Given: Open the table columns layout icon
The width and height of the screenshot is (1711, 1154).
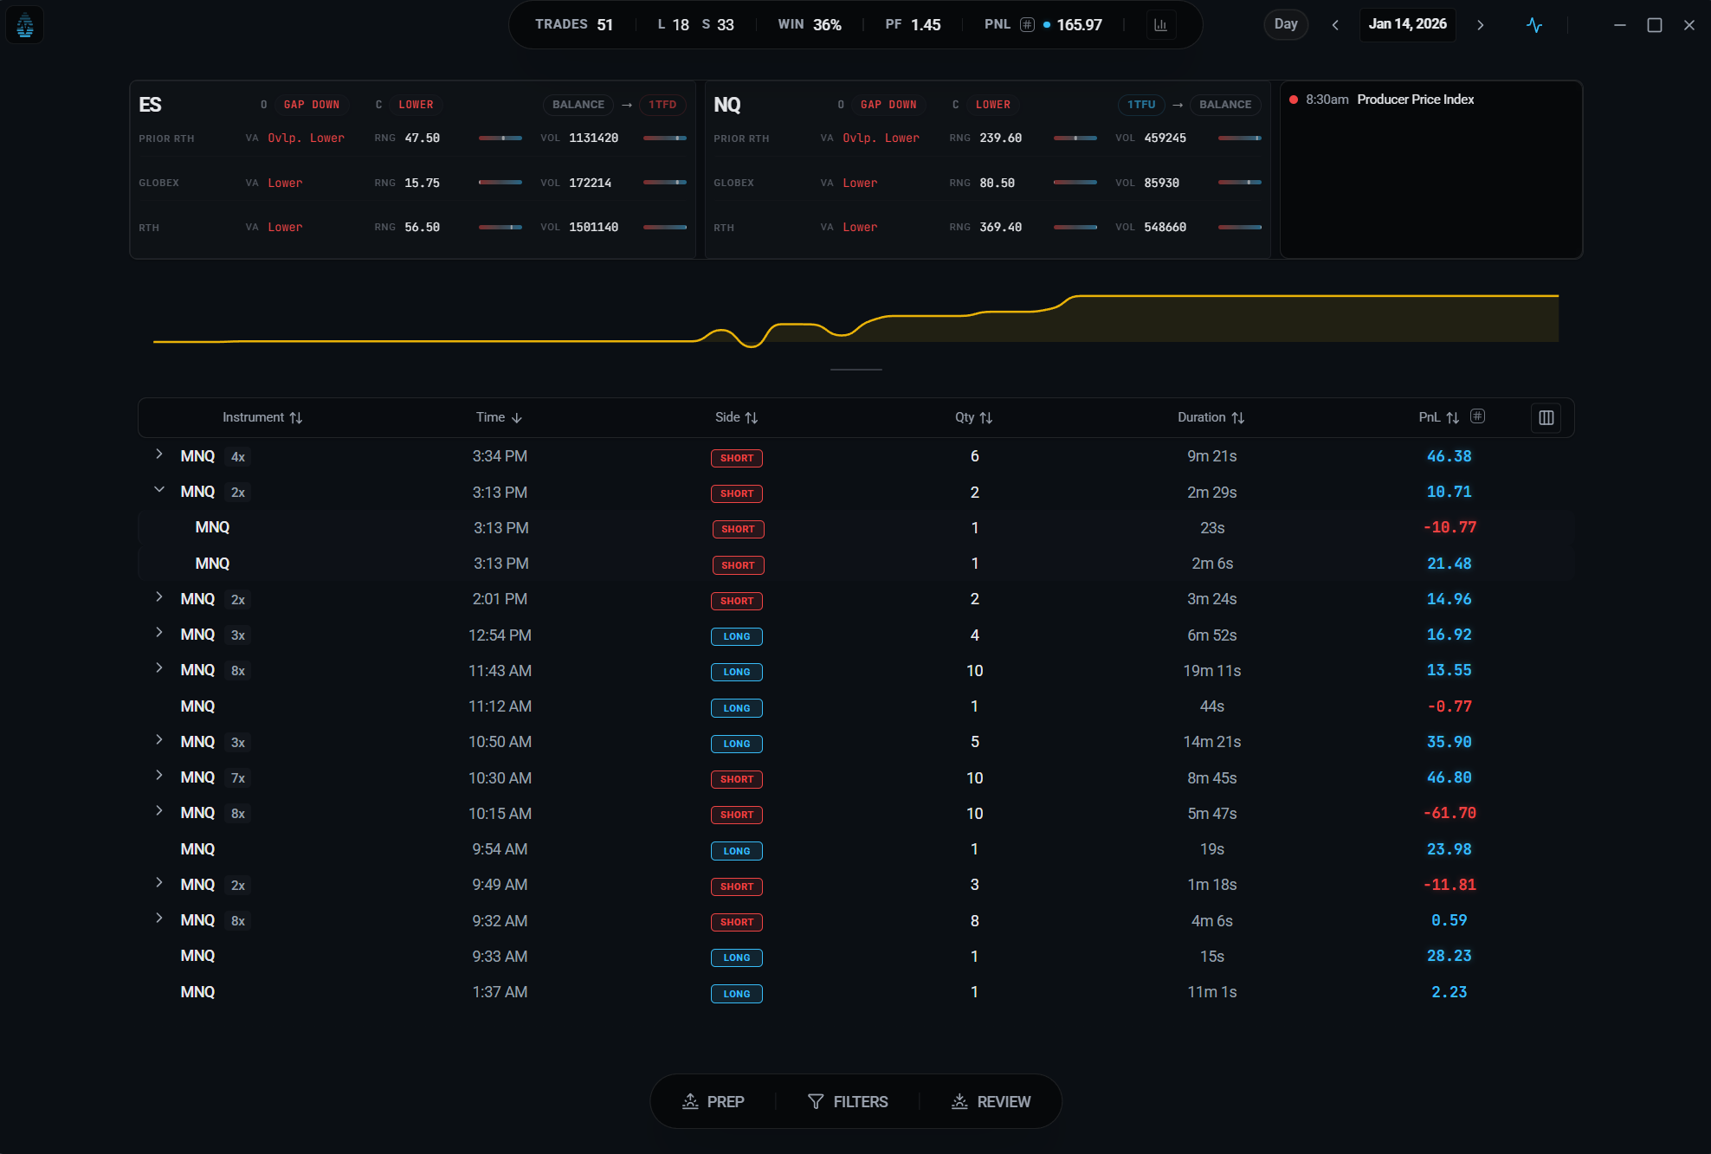Looking at the screenshot, I should 1546,418.
